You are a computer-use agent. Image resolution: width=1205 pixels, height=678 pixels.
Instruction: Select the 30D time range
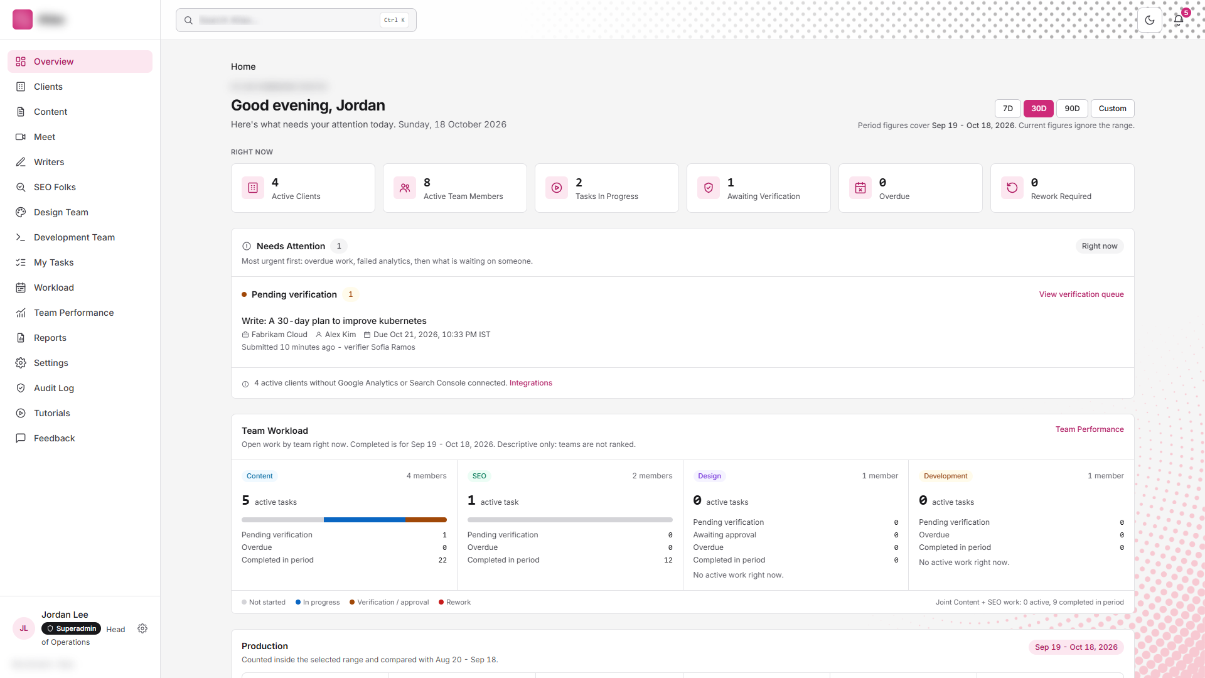(1039, 109)
